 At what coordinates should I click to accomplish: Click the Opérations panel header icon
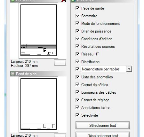[73, 1]
